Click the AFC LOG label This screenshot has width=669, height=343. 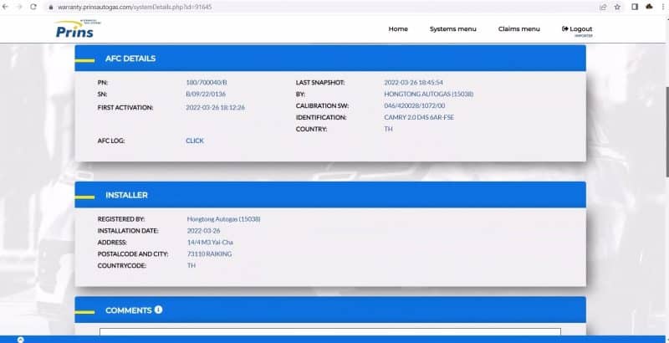click(111, 141)
